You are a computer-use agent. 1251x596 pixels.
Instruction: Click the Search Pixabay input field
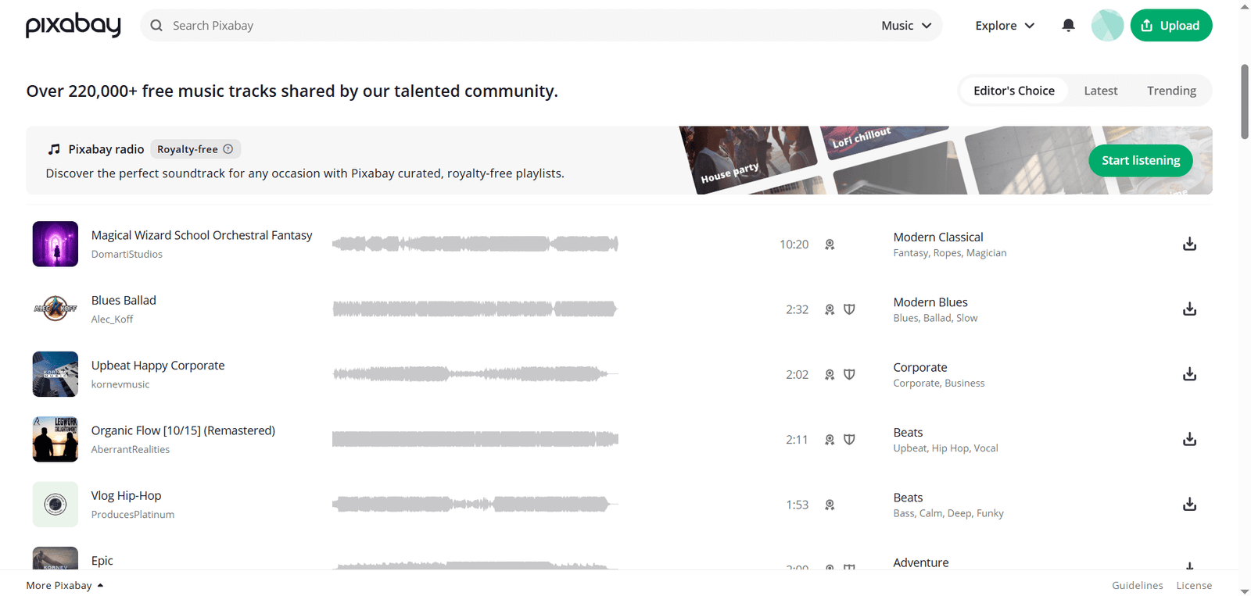coord(516,26)
